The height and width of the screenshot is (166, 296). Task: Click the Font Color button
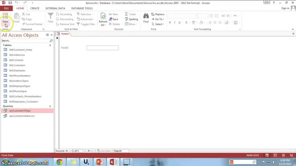point(186,22)
